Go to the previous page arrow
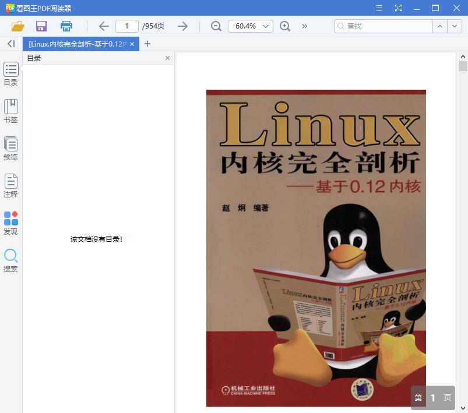Screen dimensions: 468x413 pos(104,26)
